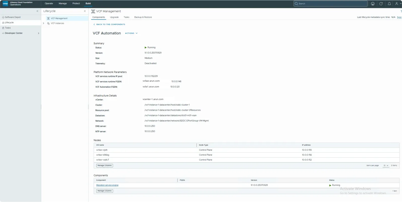Screen dimensions: 402x202
Task: Click the vcfasr.arun.com FQDN value
Action: (x=151, y=81)
